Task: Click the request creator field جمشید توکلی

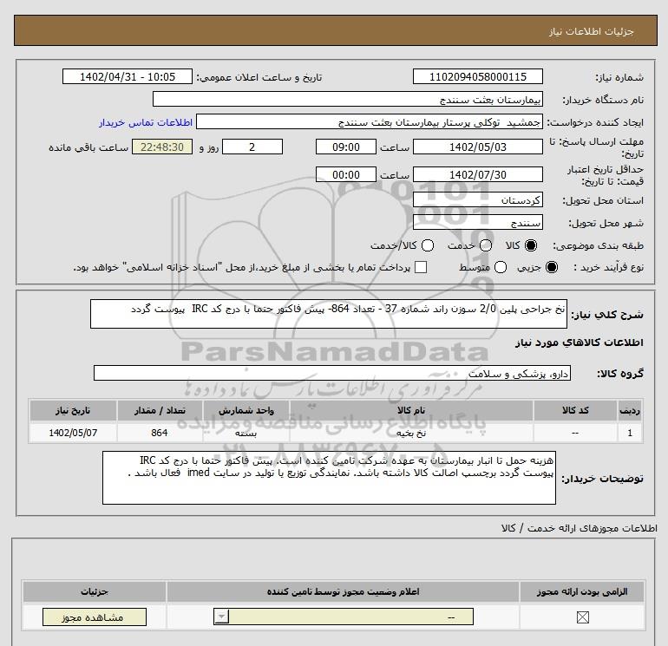Action: (x=370, y=121)
